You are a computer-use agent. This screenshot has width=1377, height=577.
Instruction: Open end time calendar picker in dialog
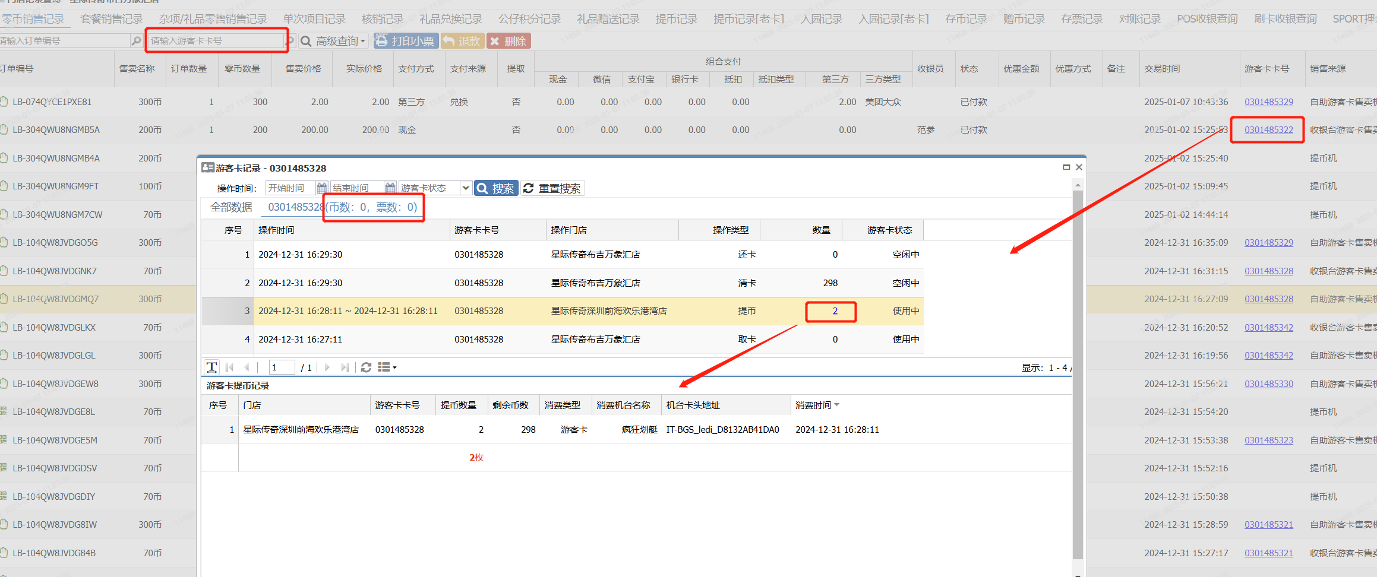pyautogui.click(x=390, y=188)
